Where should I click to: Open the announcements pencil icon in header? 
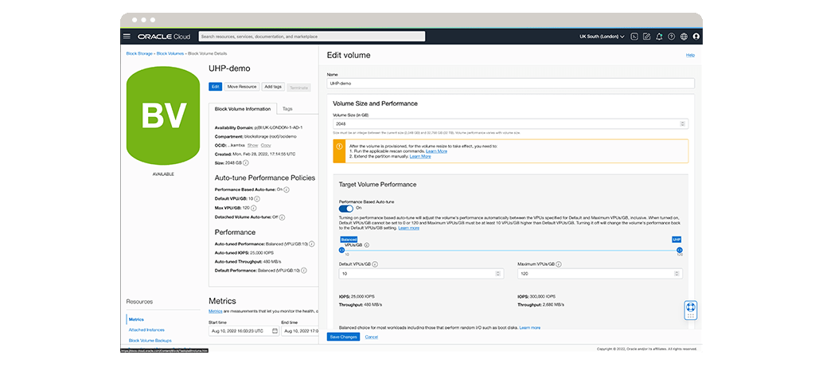[646, 37]
